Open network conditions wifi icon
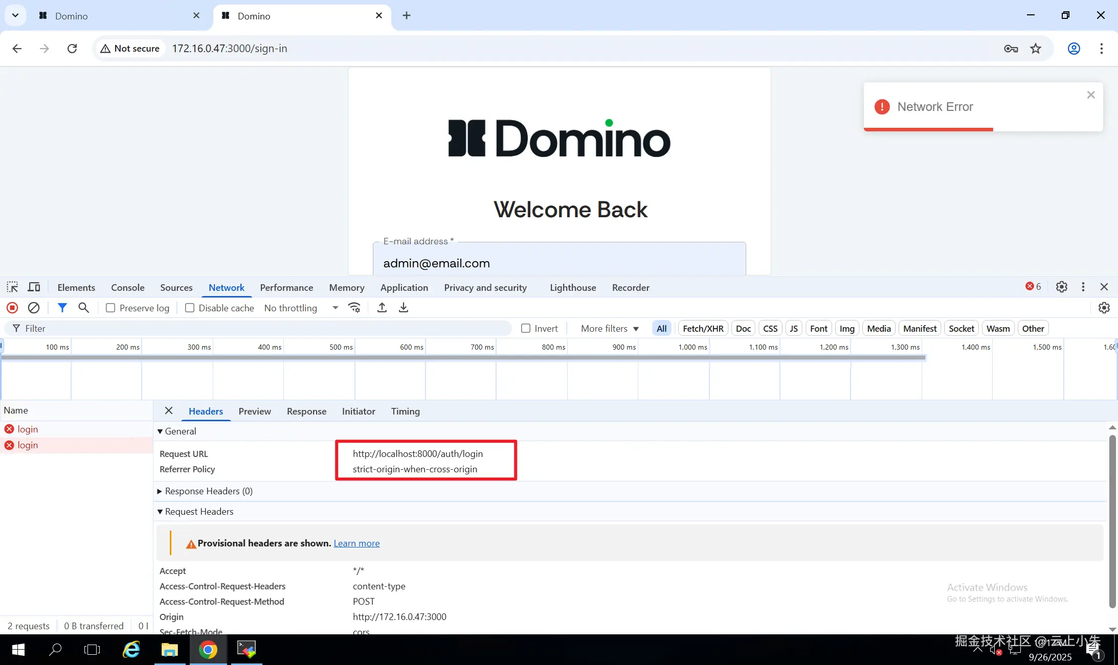 pos(354,308)
